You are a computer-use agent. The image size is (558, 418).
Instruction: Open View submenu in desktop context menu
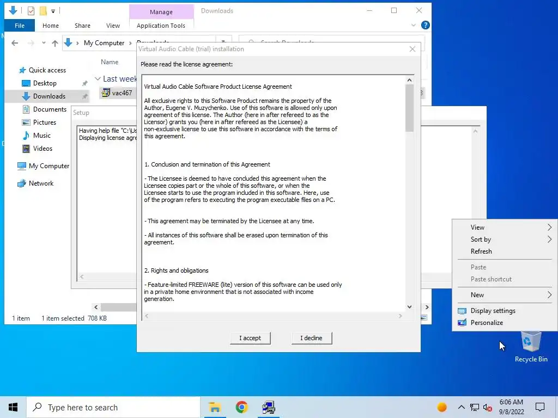505,228
